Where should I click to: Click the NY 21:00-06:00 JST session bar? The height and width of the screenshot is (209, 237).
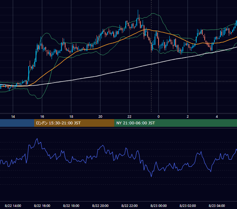pyautogui.click(x=175, y=123)
